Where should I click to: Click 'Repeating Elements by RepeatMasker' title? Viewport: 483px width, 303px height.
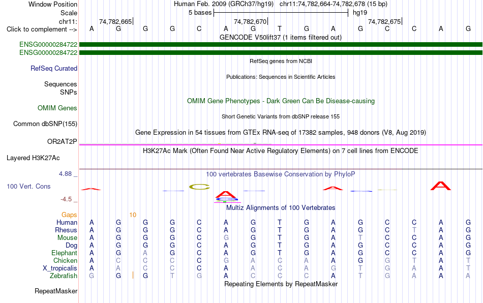coord(281,284)
